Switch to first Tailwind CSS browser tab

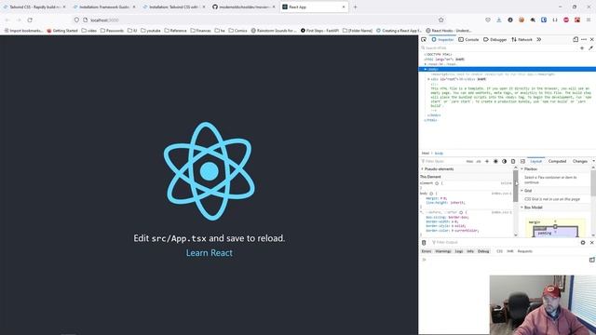coord(34,7)
